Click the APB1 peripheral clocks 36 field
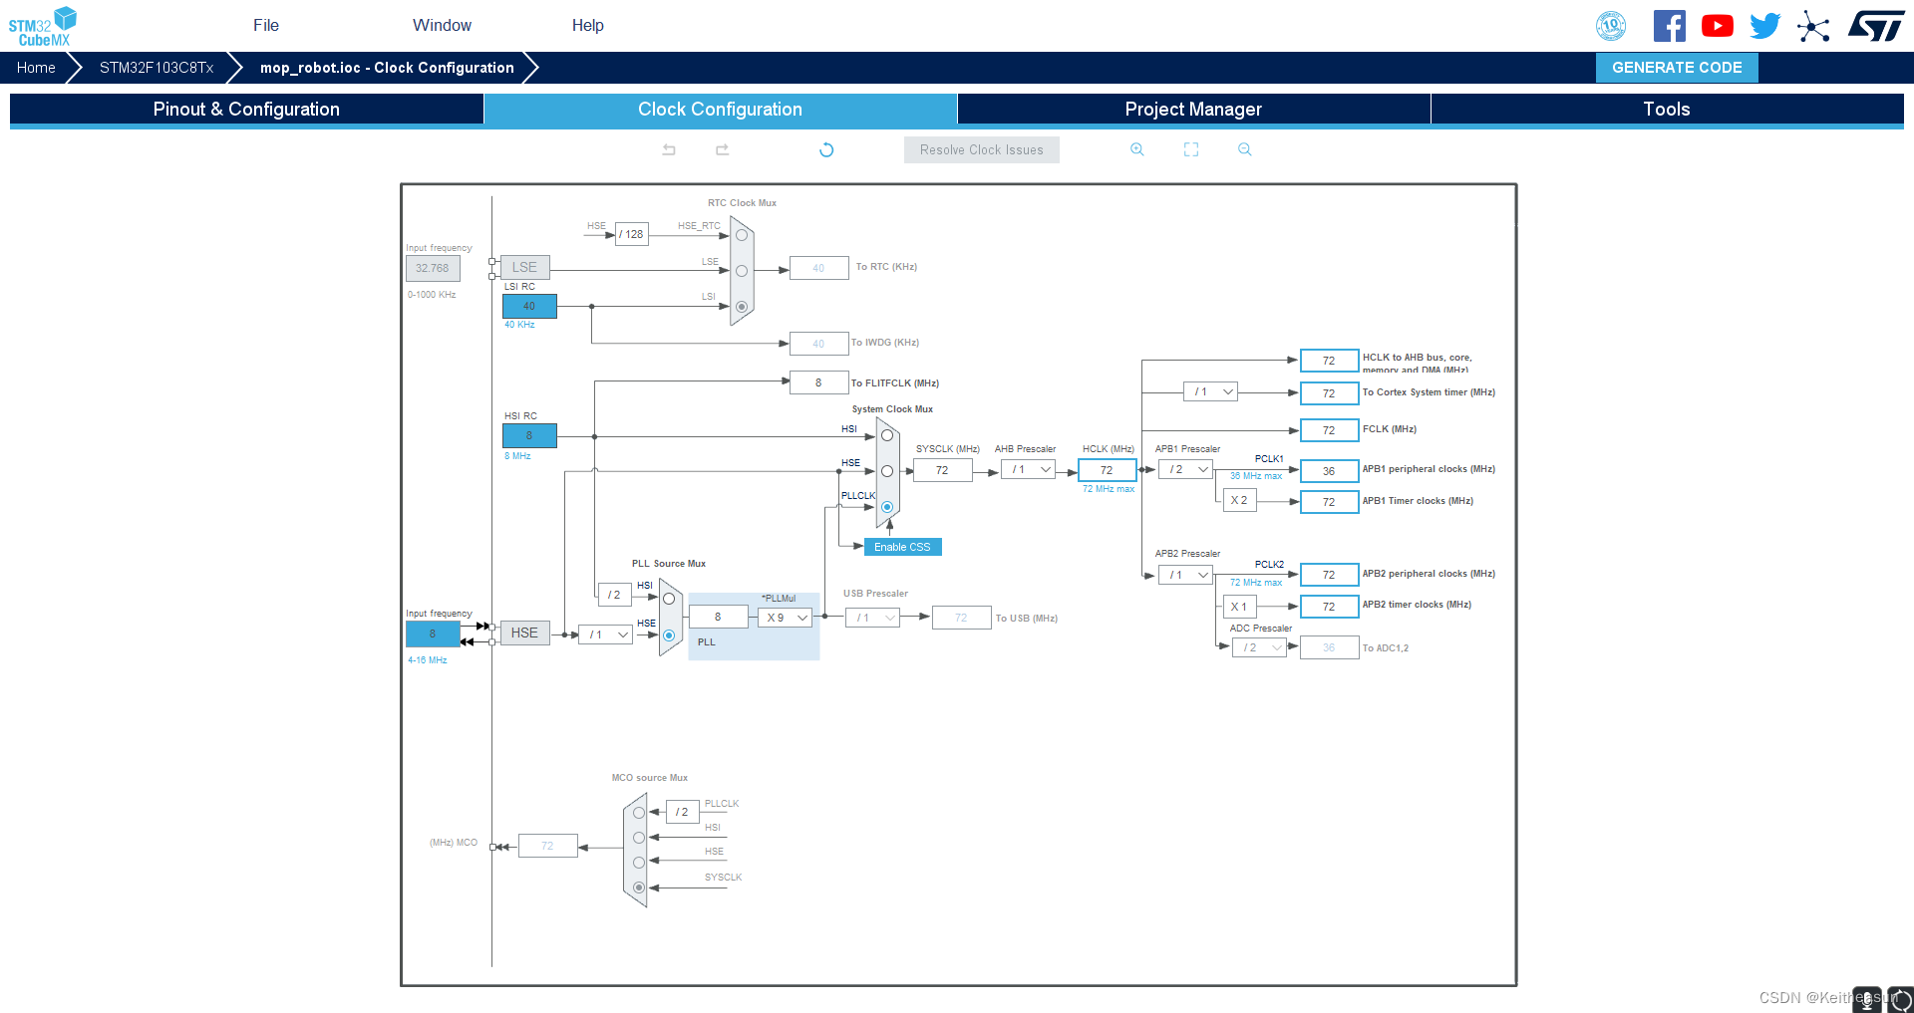The width and height of the screenshot is (1914, 1013). [x=1329, y=471]
